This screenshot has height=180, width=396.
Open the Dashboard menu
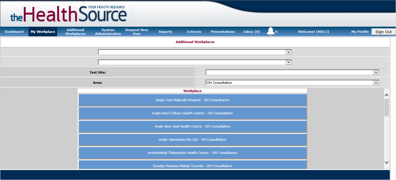click(14, 32)
